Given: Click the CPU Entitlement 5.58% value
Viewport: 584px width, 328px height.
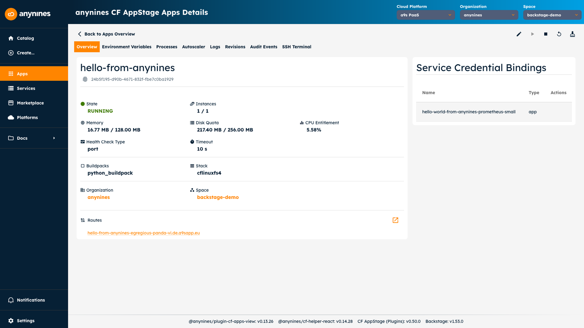Looking at the screenshot, I should [x=314, y=130].
